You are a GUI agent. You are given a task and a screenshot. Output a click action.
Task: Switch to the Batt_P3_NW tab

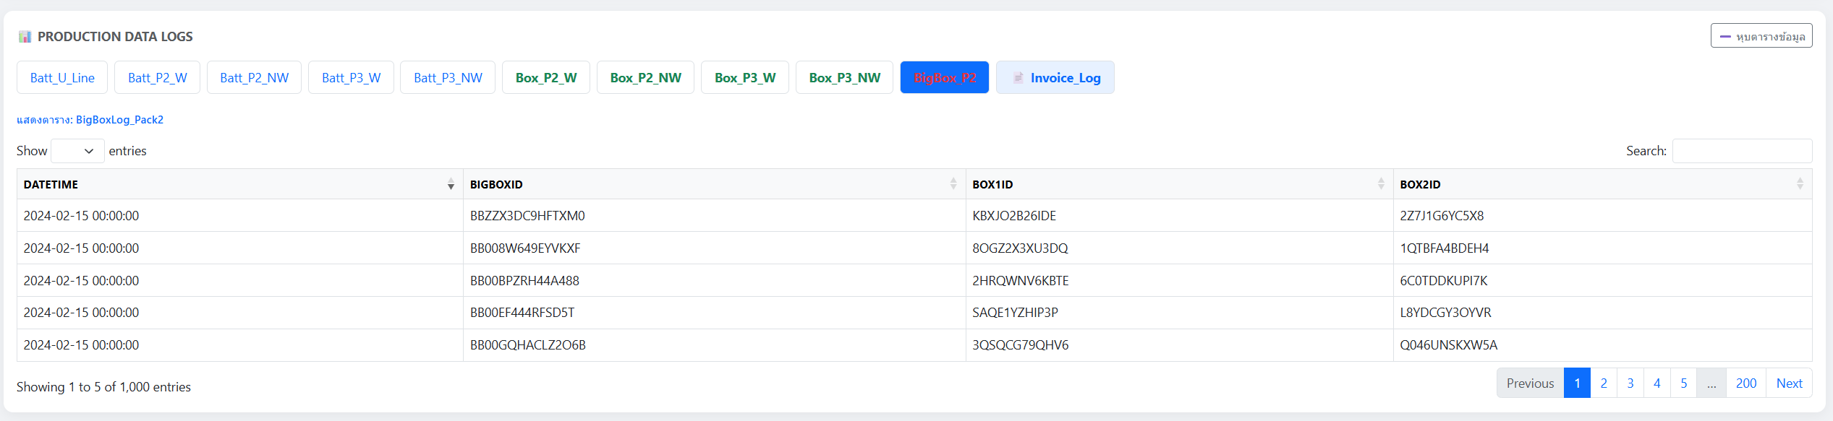[x=448, y=78]
